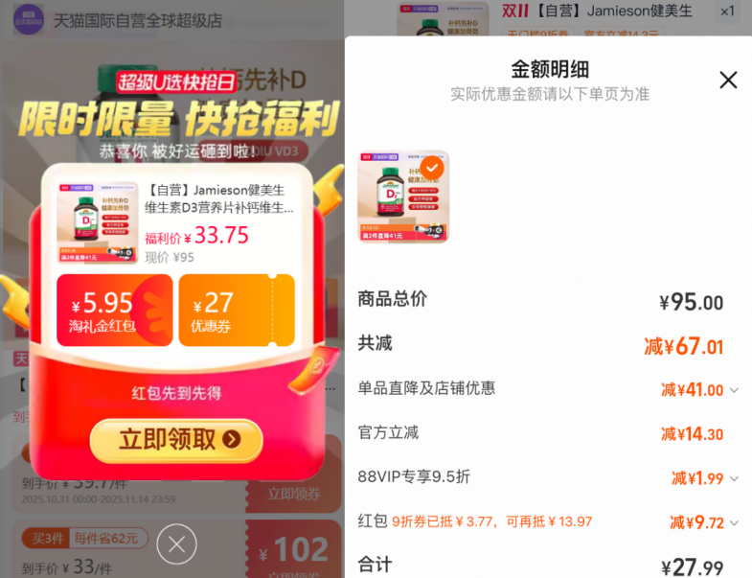Screen dimensions: 752x578
Task: Open the selected product thumbnail in price details
Action: click(x=403, y=197)
